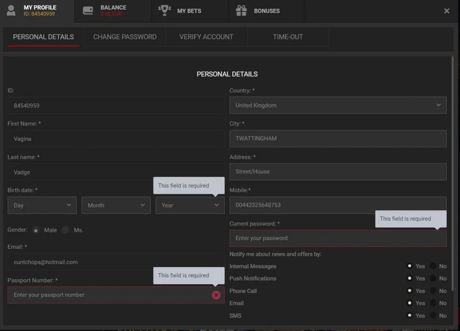
Task: Click the Mobile number input field
Action: point(338,205)
